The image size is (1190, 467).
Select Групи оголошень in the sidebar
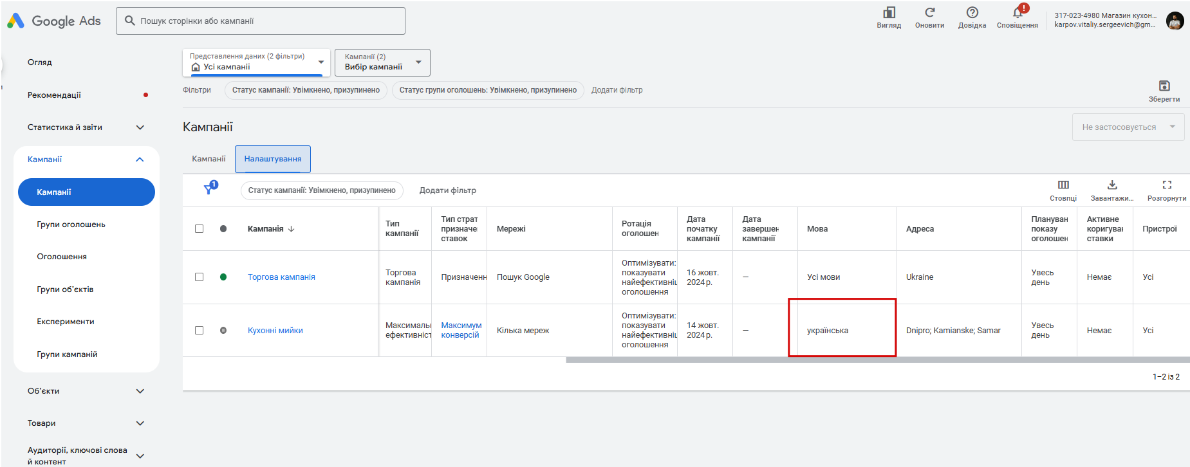[71, 224]
